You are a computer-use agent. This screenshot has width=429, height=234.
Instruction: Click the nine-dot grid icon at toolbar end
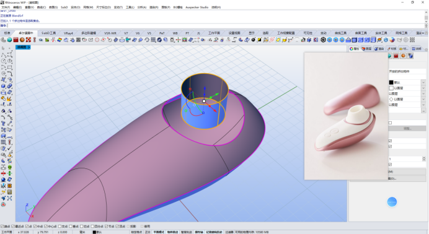(x=412, y=40)
